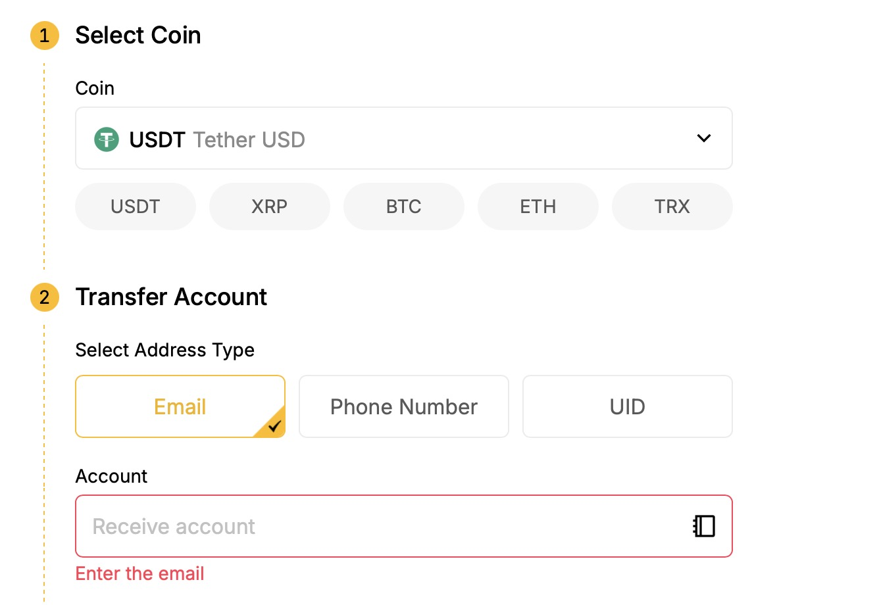Pick the BTC quick-select chip
The height and width of the screenshot is (605, 879).
point(403,206)
